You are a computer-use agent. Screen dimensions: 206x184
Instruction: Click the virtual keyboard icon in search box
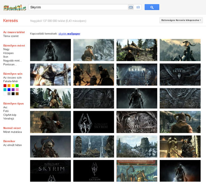click(x=131, y=7)
